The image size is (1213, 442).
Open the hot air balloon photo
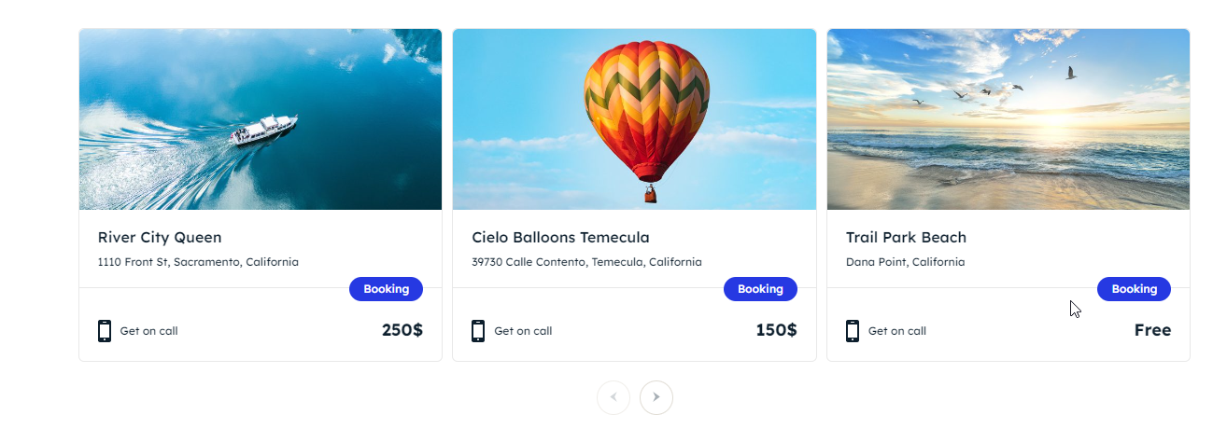tap(634, 119)
